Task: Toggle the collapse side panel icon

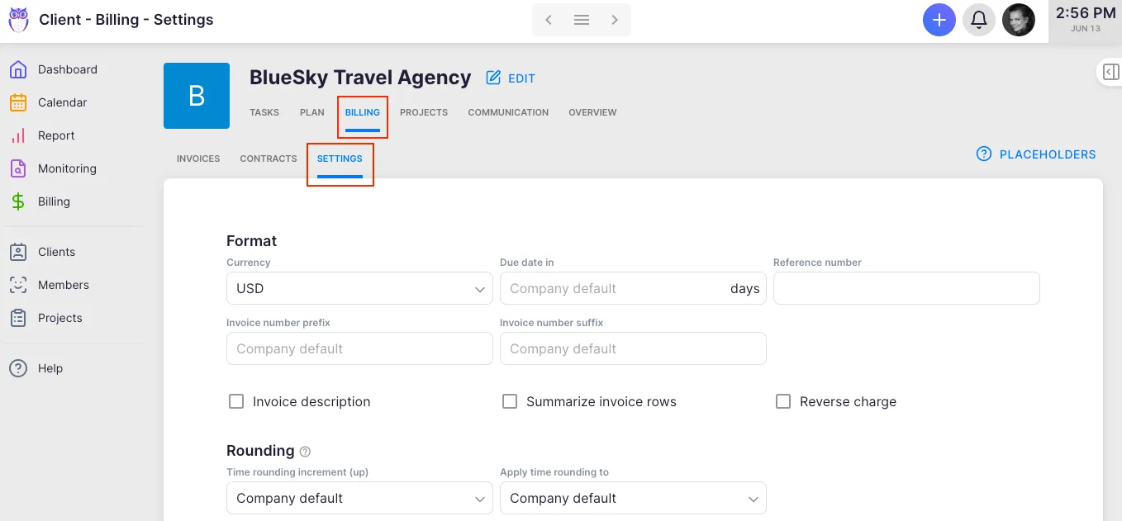Action: pyautogui.click(x=1111, y=73)
